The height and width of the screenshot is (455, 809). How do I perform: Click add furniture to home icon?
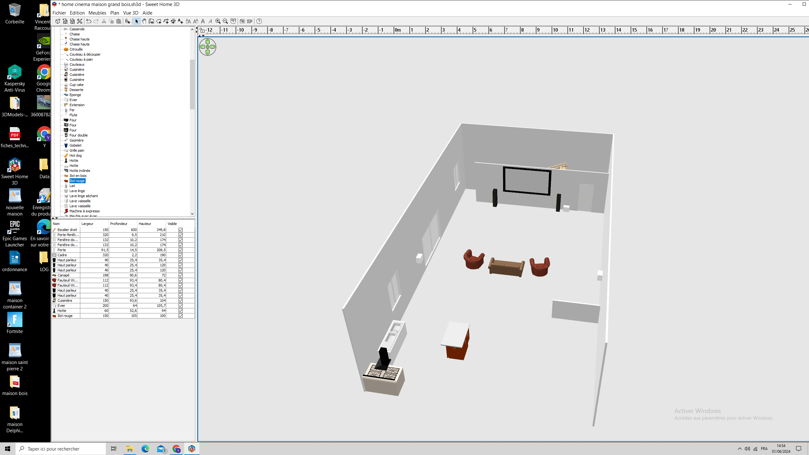pos(128,21)
